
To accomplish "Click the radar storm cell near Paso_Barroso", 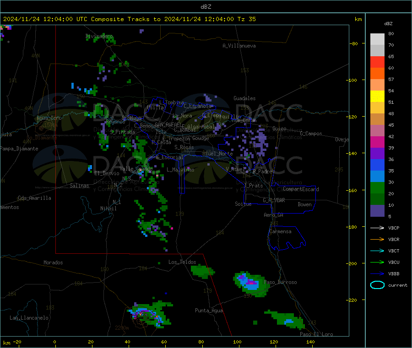I will (251, 284).
